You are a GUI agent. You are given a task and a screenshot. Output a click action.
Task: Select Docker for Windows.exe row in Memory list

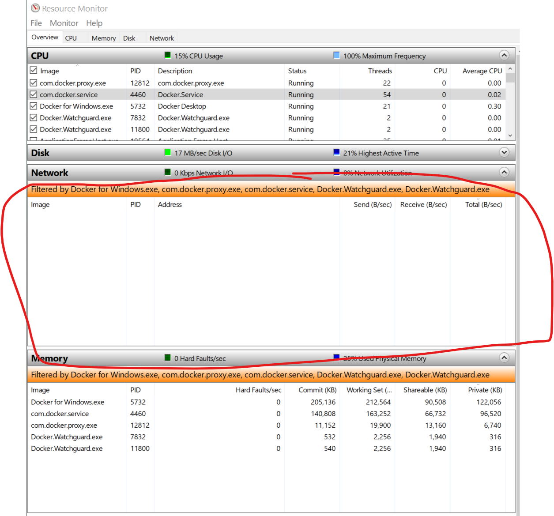(267, 402)
